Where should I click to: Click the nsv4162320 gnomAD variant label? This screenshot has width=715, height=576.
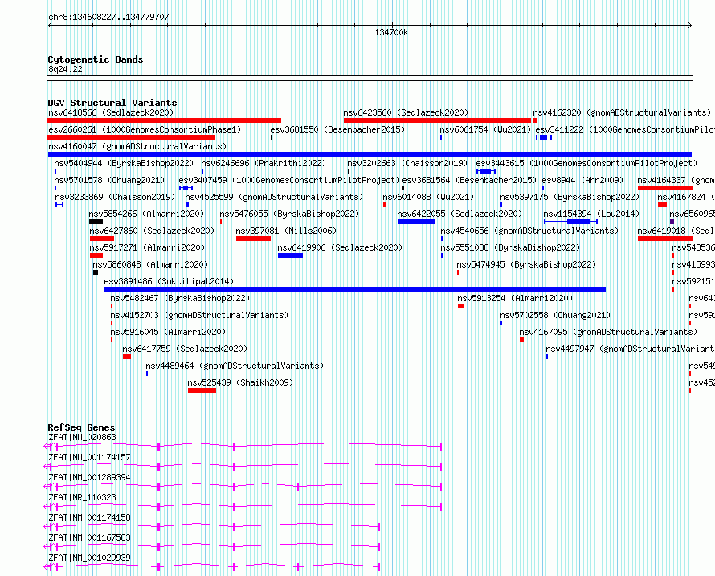pyautogui.click(x=622, y=112)
